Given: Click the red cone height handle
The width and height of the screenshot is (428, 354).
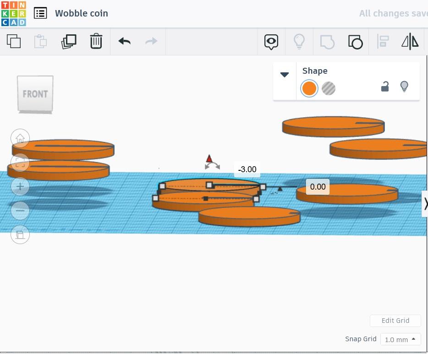Looking at the screenshot, I should coord(209,158).
